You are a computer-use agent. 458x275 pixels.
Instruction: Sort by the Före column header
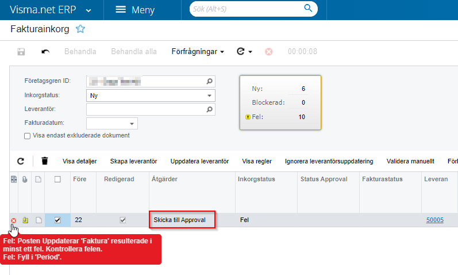pyautogui.click(x=83, y=192)
